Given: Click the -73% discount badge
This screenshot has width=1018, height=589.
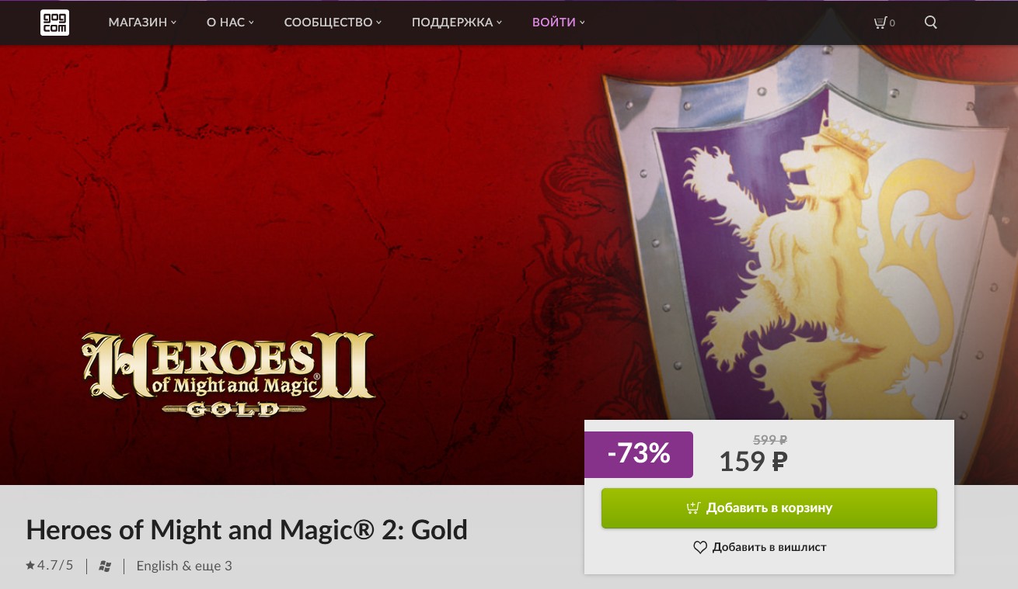Looking at the screenshot, I should [x=639, y=455].
